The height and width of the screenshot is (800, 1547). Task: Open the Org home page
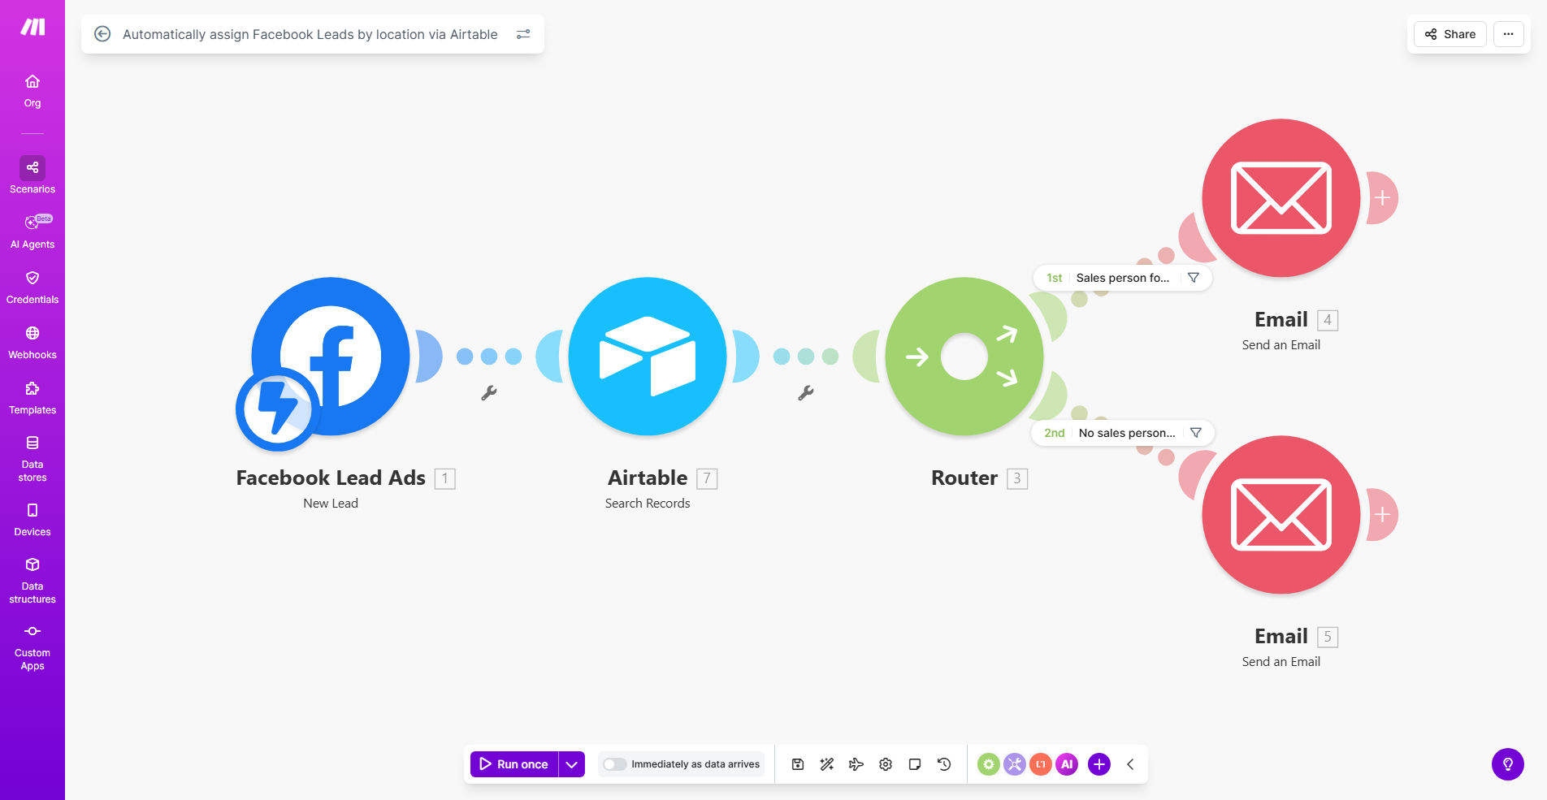(32, 91)
